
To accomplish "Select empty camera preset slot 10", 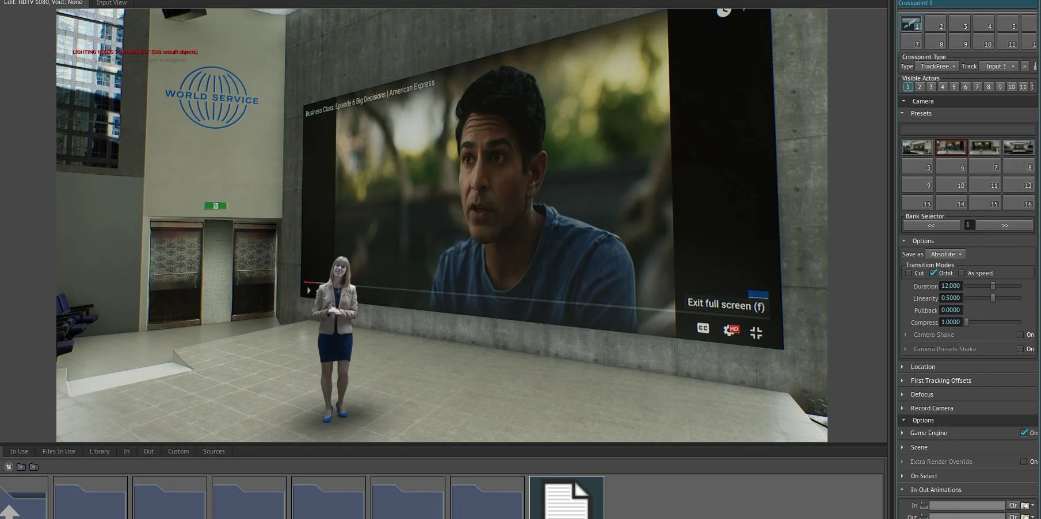I will (951, 184).
